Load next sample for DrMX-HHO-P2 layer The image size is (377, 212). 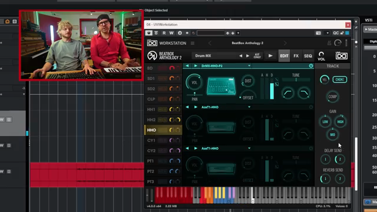pos(196,65)
